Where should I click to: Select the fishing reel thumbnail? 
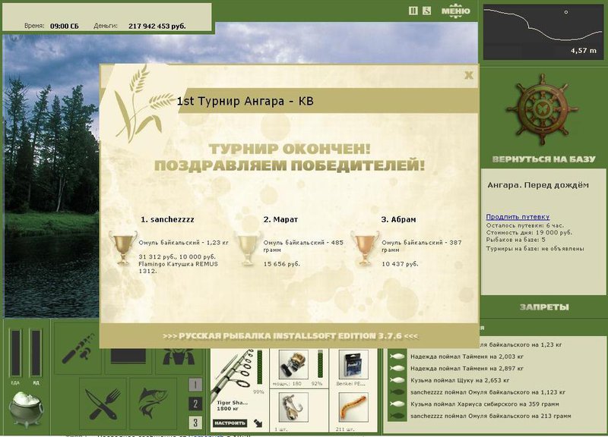point(293,365)
